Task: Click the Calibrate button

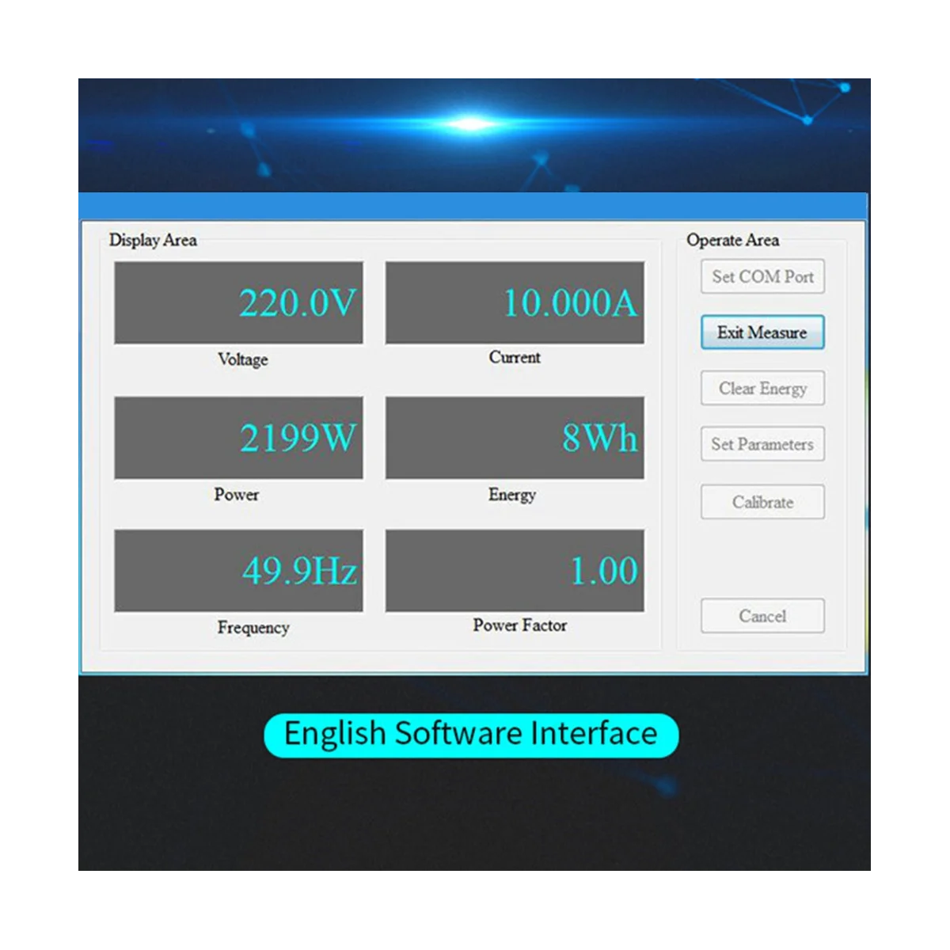Action: click(x=762, y=502)
